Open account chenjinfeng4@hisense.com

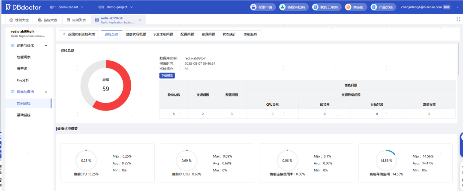point(421,7)
